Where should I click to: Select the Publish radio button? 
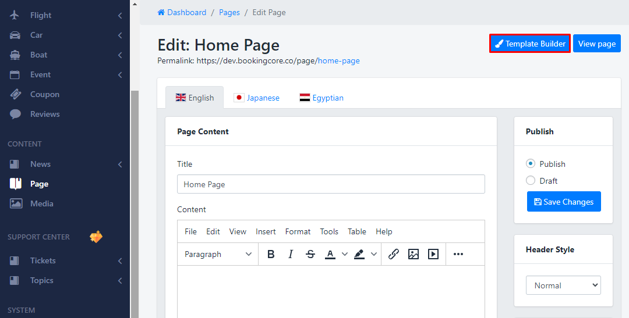(x=531, y=164)
